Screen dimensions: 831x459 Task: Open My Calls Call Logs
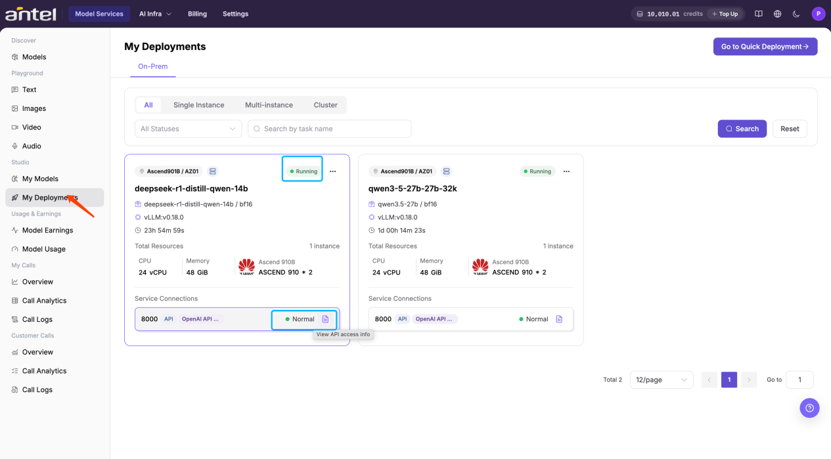pos(55,319)
